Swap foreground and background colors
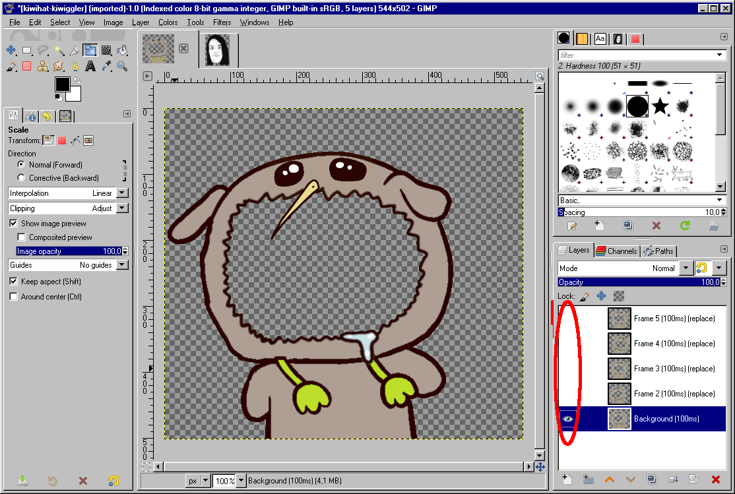735x494 pixels. [x=77, y=80]
